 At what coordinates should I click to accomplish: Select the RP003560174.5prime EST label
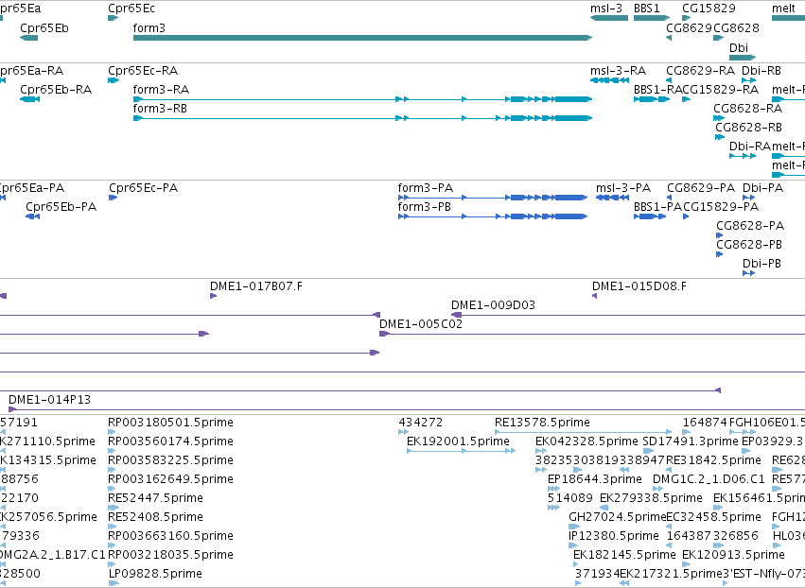[x=170, y=441]
